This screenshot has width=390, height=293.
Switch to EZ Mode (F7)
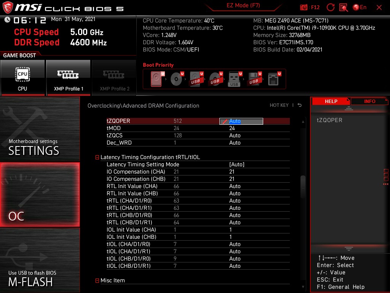click(243, 5)
